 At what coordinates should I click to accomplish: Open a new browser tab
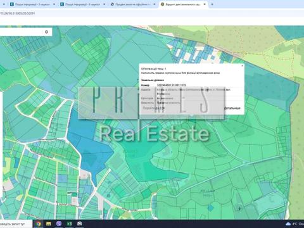pos(212,4)
